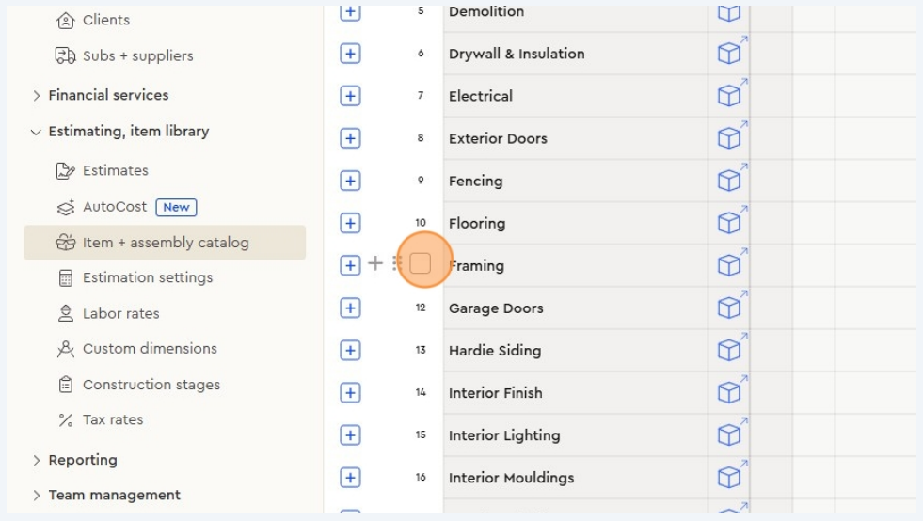Click the gray plus icon beside Framing
This screenshot has height=521, width=923.
pos(374,264)
